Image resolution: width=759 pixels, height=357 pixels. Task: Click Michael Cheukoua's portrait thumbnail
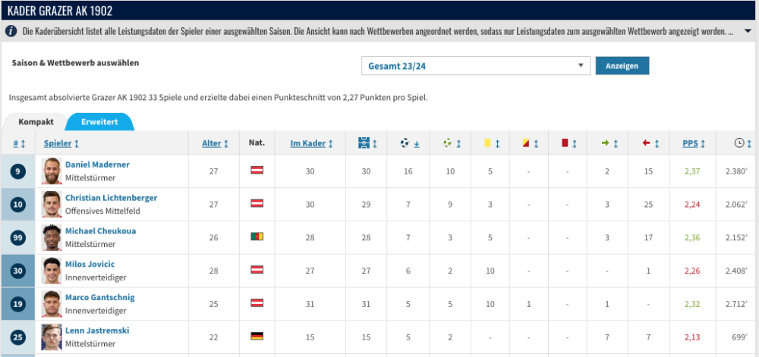52,237
